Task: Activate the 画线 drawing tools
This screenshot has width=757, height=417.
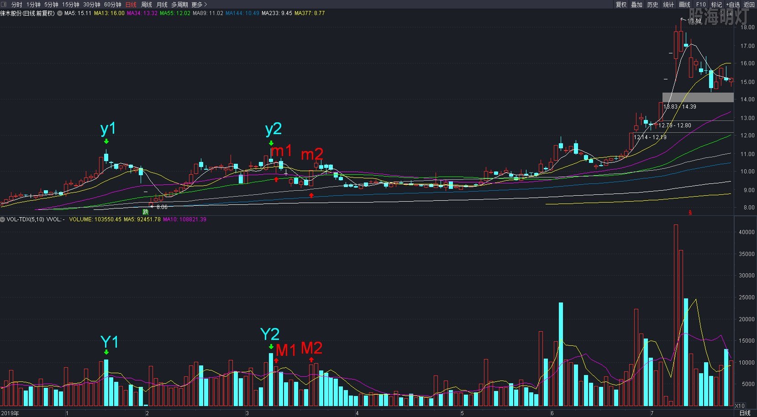Action: coord(685,5)
